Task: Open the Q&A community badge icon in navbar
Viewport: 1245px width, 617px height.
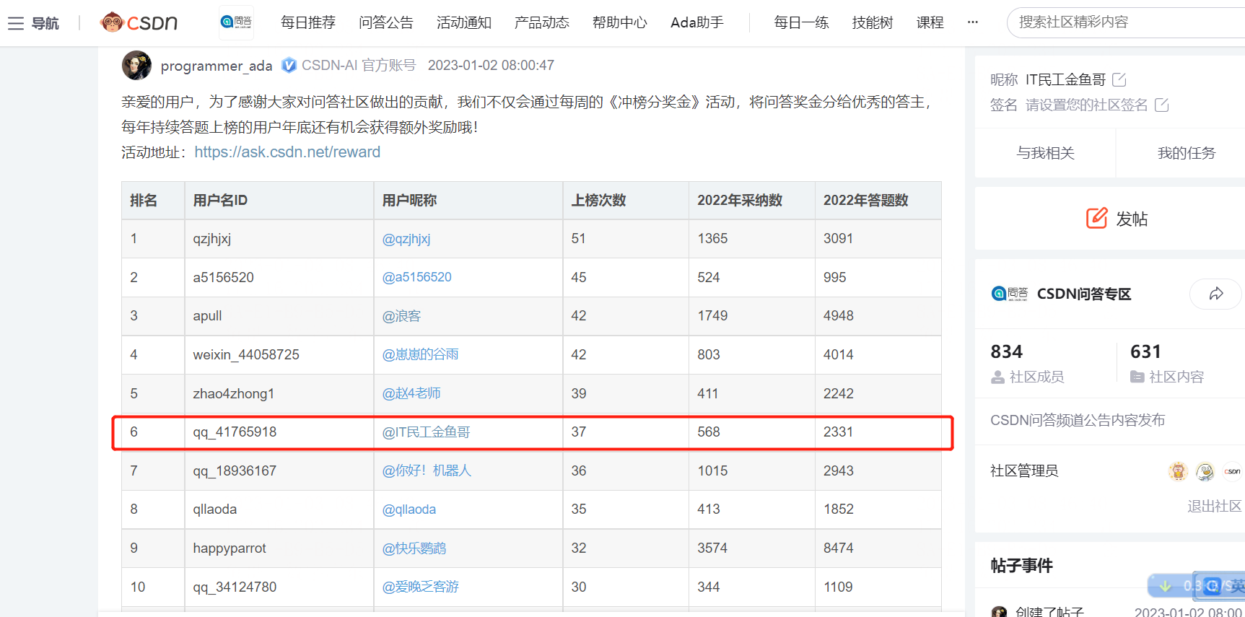Action: (x=236, y=22)
